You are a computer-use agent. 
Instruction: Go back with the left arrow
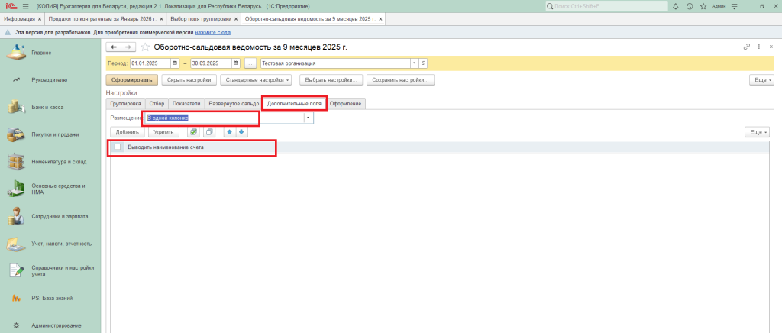pyautogui.click(x=114, y=47)
